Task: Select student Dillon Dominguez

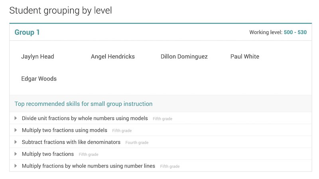Action: (184, 57)
